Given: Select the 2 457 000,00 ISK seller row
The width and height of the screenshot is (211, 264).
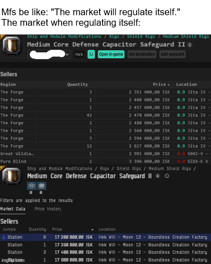Looking at the screenshot, I should [x=105, y=107].
